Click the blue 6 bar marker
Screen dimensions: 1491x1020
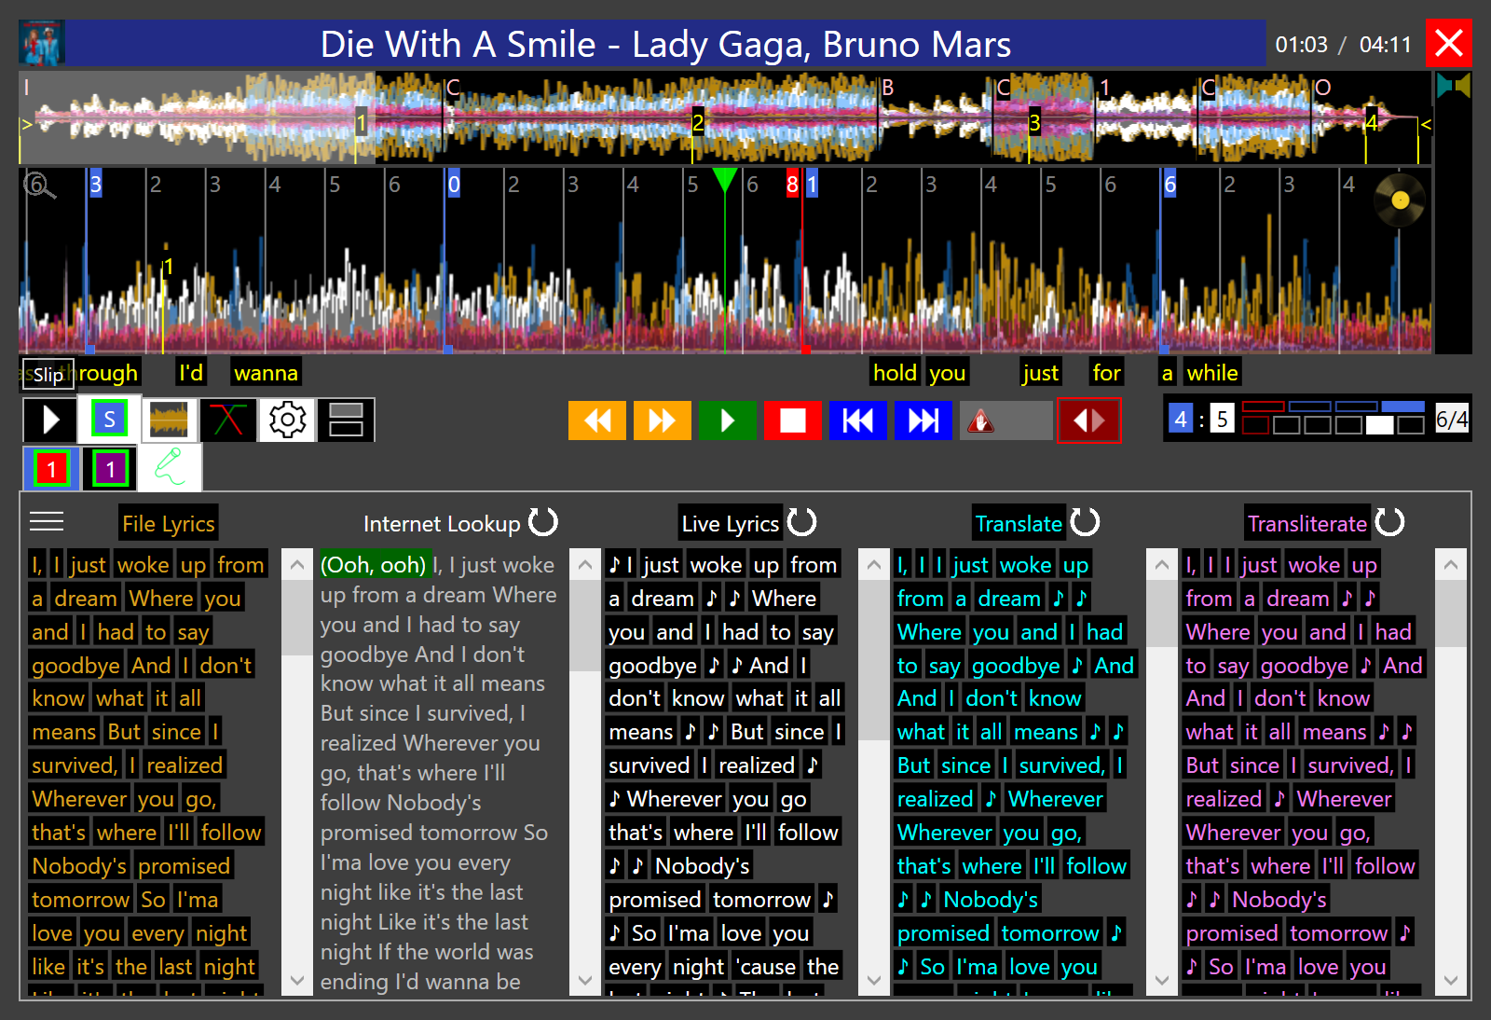1170,185
